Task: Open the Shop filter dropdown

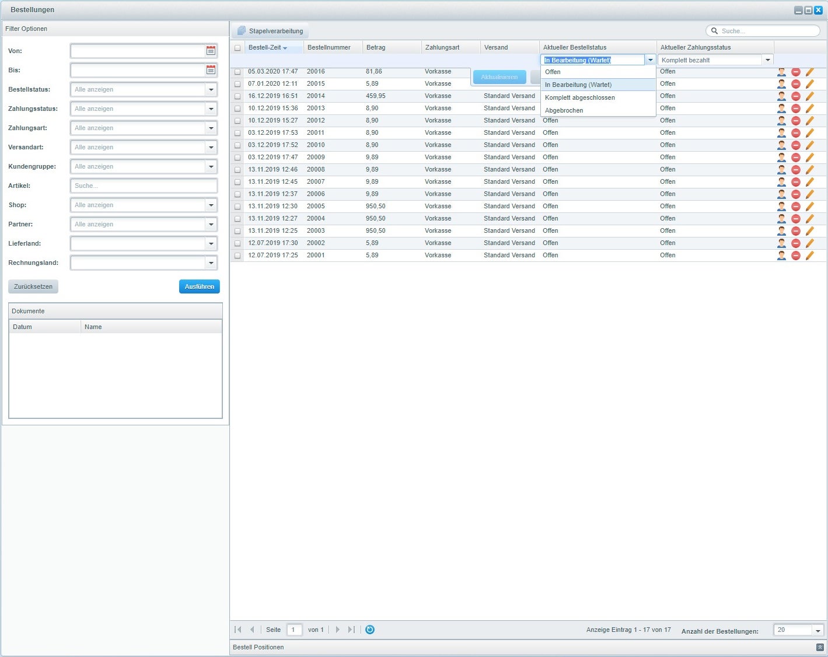Action: coord(211,205)
